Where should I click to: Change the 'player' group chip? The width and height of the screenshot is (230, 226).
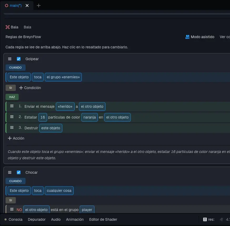87,210
